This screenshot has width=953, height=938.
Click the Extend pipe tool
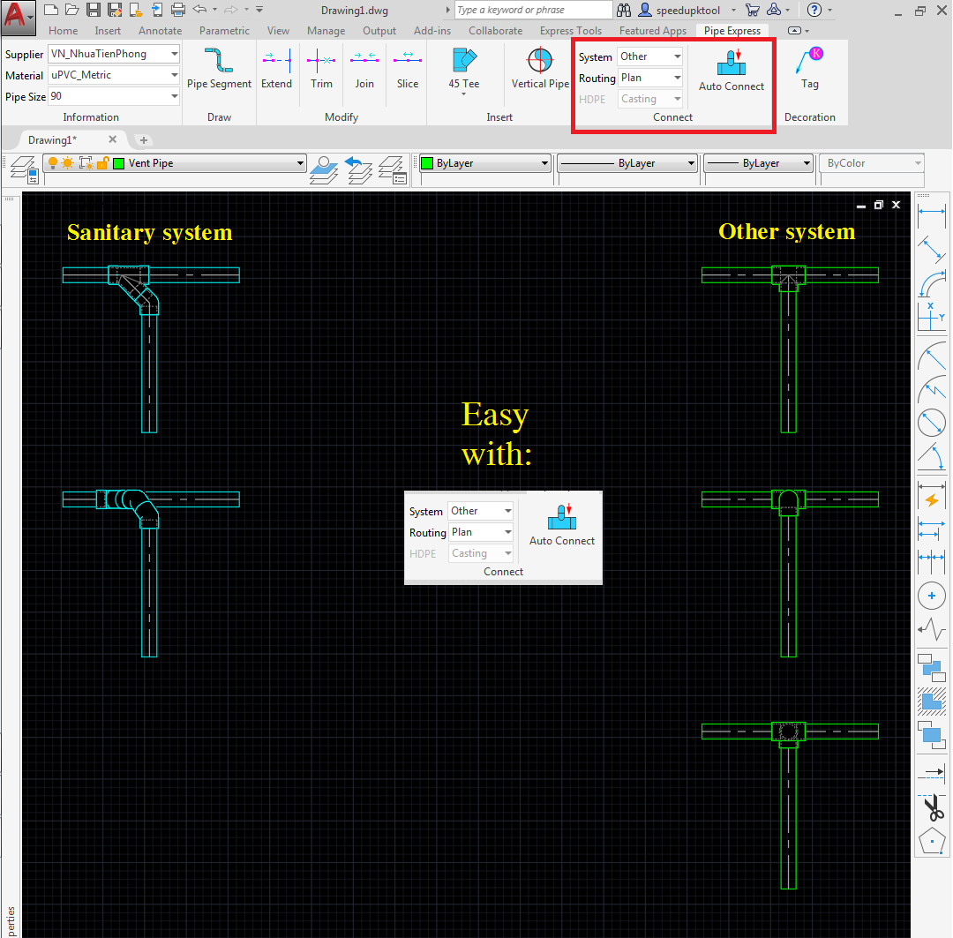pyautogui.click(x=276, y=68)
